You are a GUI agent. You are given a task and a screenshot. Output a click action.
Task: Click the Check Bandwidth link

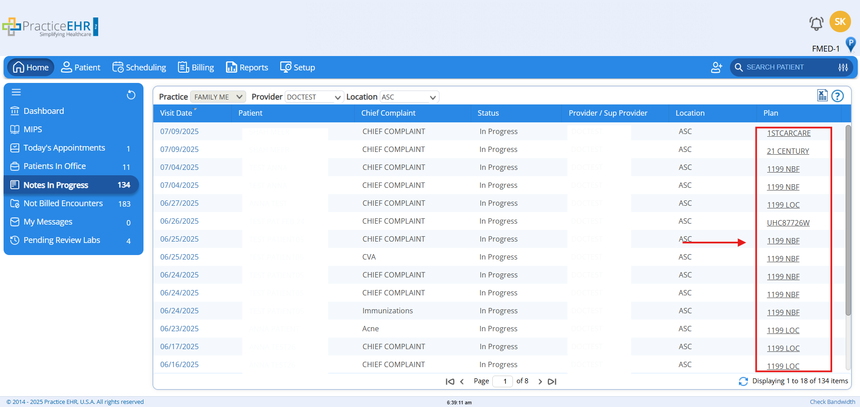[832, 402]
